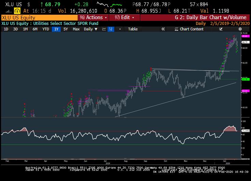Select the 6M range tab

(x=35, y=29)
